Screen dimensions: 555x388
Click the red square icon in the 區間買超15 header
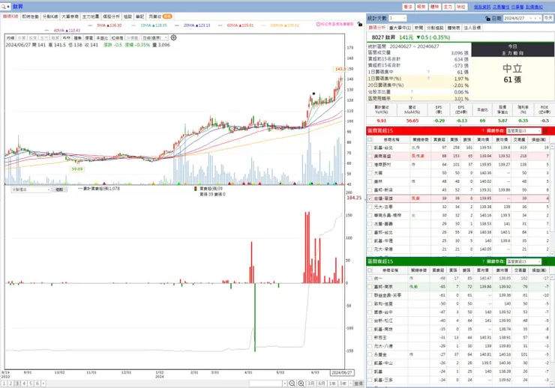click(x=545, y=131)
